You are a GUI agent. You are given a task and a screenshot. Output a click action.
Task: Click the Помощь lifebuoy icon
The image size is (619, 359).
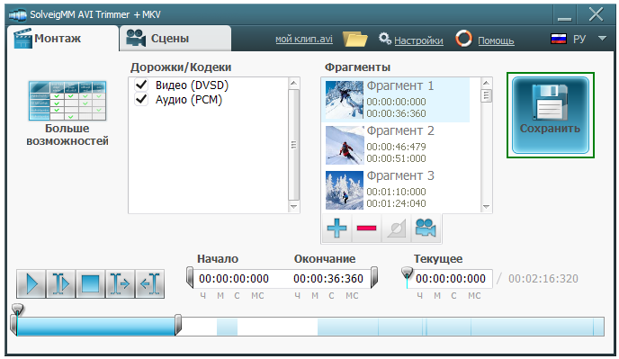click(464, 39)
